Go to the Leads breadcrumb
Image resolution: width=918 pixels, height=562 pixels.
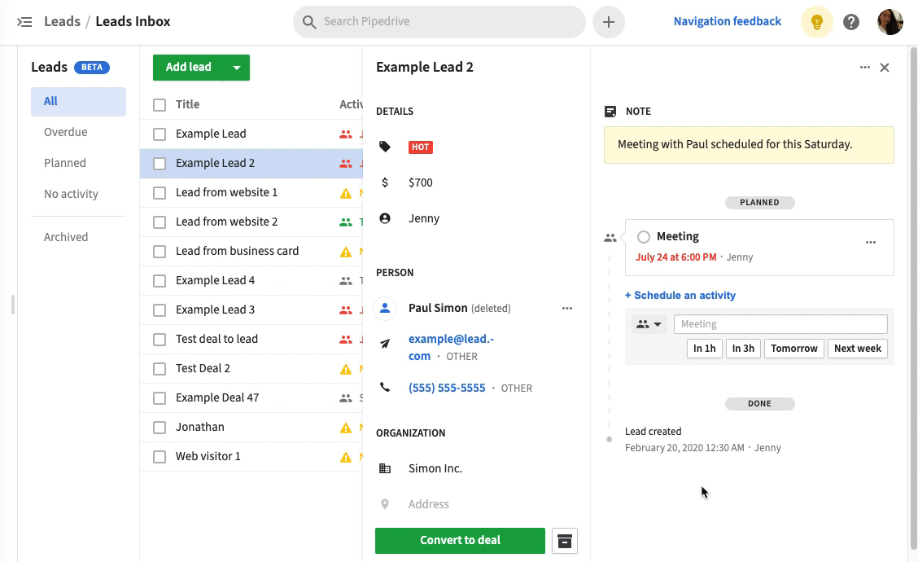[62, 22]
